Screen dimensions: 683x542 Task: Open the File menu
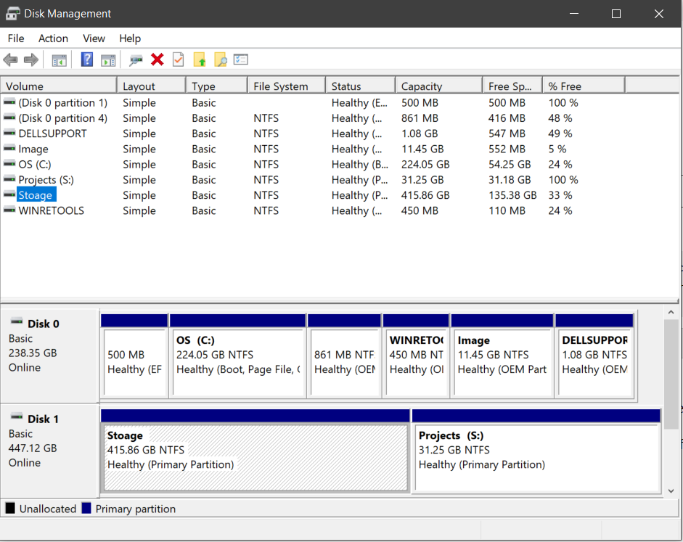16,38
